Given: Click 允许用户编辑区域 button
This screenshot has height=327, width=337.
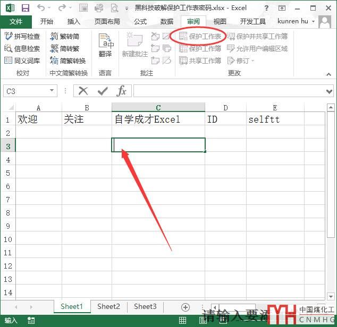Looking at the screenshot, I should [x=257, y=48].
